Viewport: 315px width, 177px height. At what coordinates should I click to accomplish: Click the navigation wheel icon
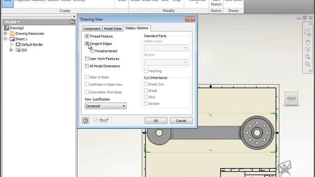307,32
